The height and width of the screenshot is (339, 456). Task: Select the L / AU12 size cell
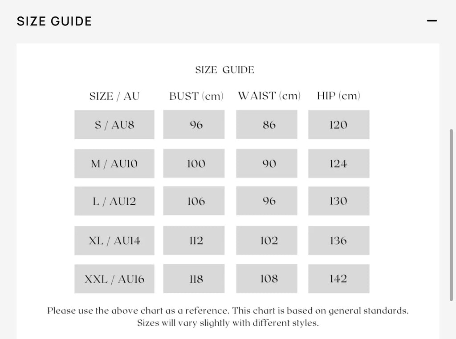(114, 201)
